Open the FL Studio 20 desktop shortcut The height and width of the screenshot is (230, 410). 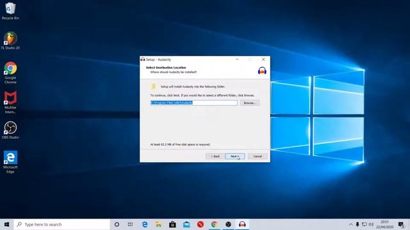click(x=10, y=41)
